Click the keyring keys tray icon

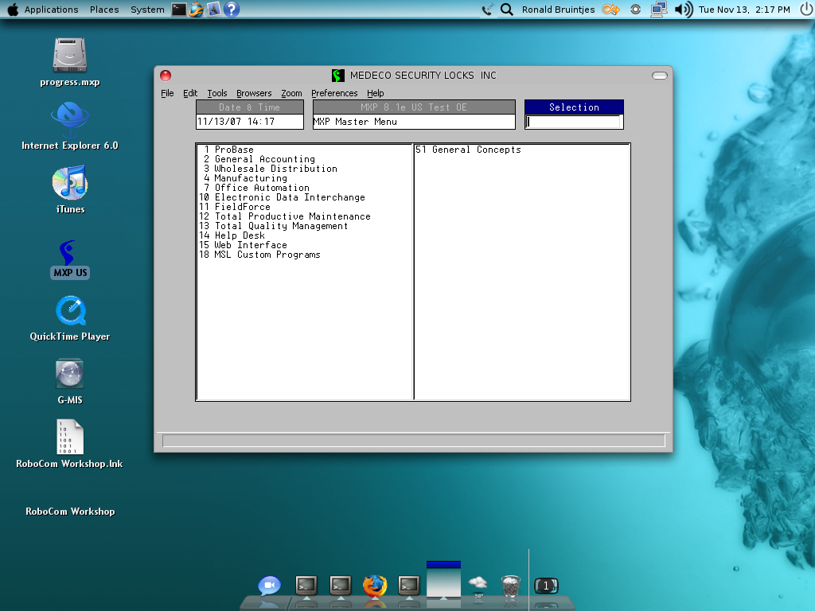tap(610, 10)
